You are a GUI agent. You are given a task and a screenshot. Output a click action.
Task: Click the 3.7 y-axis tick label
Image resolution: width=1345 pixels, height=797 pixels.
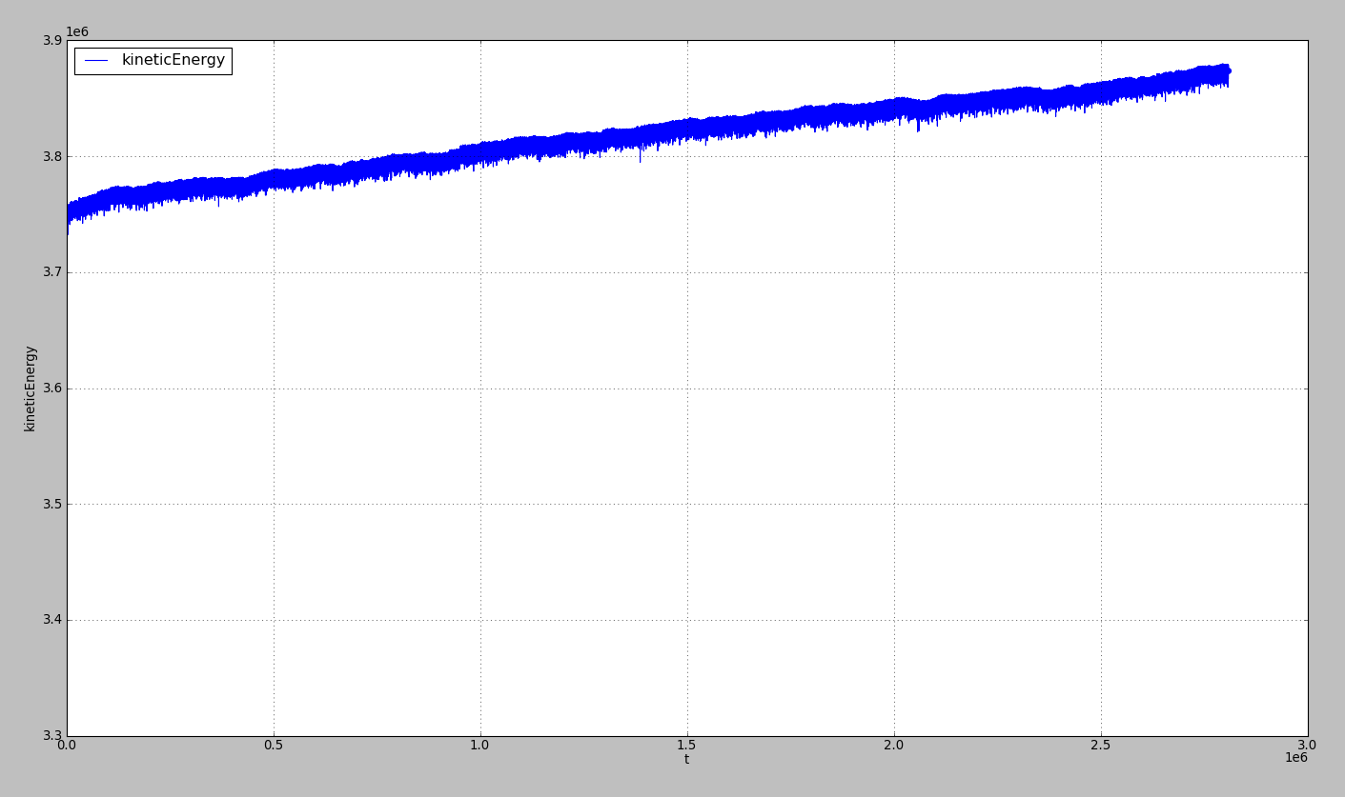coord(51,272)
